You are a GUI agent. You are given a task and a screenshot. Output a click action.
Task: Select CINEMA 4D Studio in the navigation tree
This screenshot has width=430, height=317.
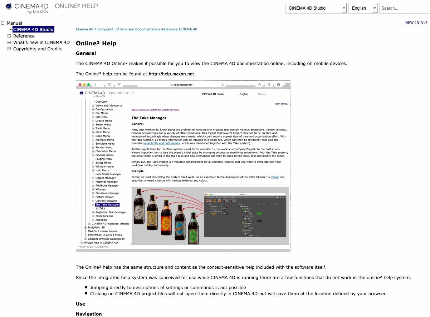point(33,30)
